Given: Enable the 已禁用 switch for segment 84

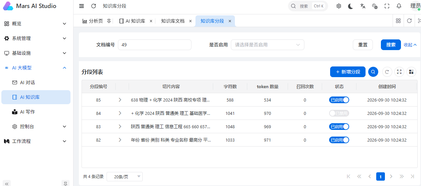Looking at the screenshot, I should click(339, 113).
